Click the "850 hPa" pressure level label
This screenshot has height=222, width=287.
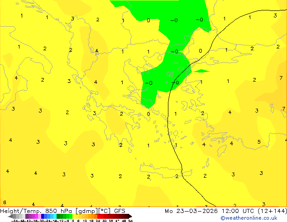[x=58, y=211]
